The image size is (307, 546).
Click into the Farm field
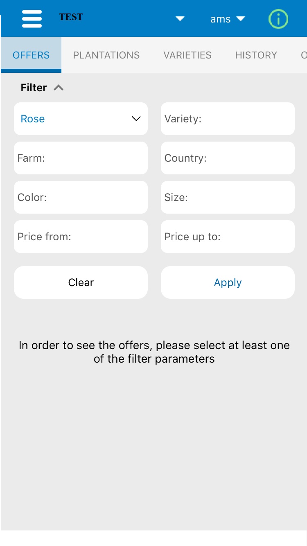click(81, 158)
